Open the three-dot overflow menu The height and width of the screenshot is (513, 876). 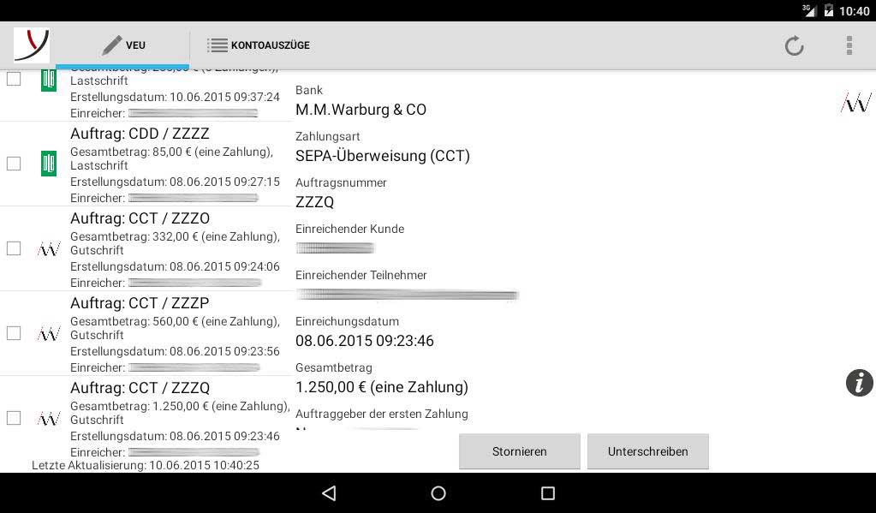pos(849,45)
